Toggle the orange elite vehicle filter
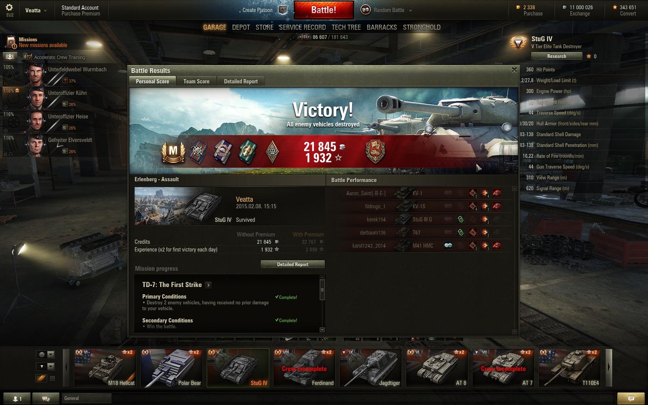Screen dimensions: 648x405 click(41, 378)
